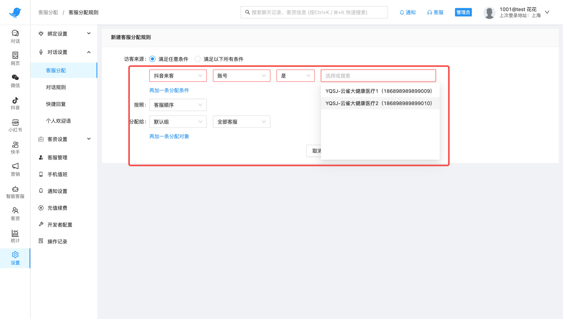Screen dimensions: 563x319
Task: Click the 绑定设置 plug icon
Action: click(41, 34)
